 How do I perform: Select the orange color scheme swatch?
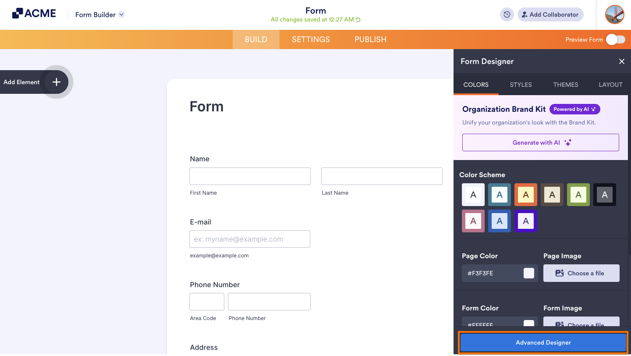tap(525, 194)
